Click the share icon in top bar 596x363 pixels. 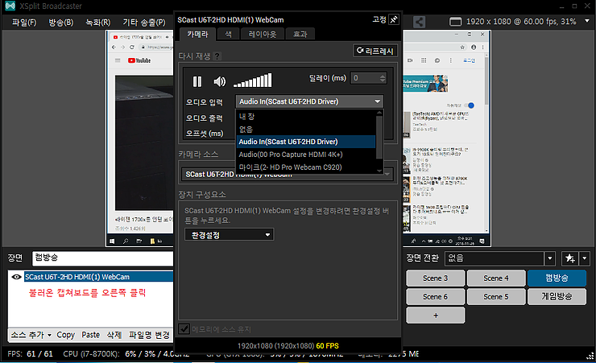(x=419, y=22)
